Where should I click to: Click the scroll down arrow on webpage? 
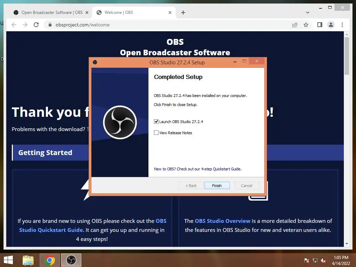(347, 244)
